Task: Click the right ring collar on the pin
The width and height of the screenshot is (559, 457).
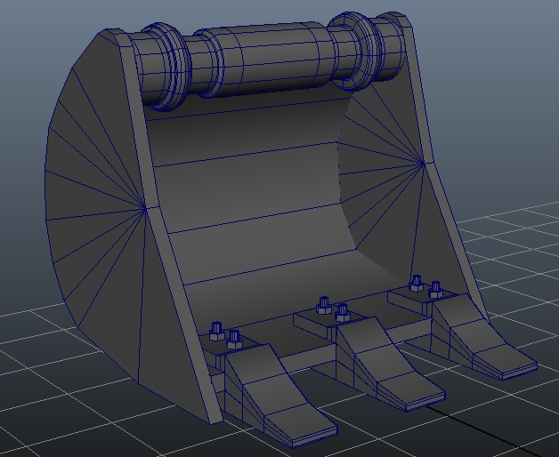Action: coord(357,50)
